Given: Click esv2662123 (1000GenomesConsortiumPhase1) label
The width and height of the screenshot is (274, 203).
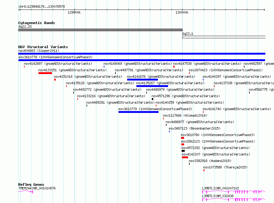Looking at the screenshot, I should [x=218, y=141].
